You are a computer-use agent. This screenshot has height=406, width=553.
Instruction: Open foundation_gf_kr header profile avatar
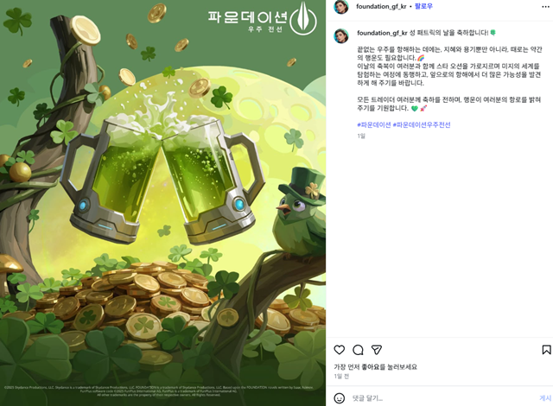click(341, 7)
